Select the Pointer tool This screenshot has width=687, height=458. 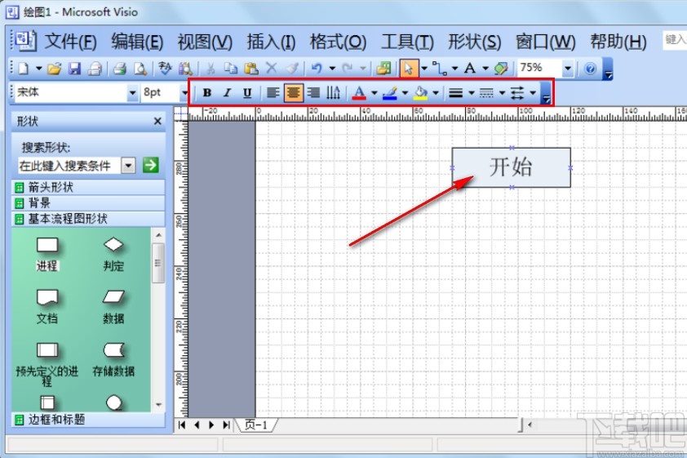[x=409, y=69]
